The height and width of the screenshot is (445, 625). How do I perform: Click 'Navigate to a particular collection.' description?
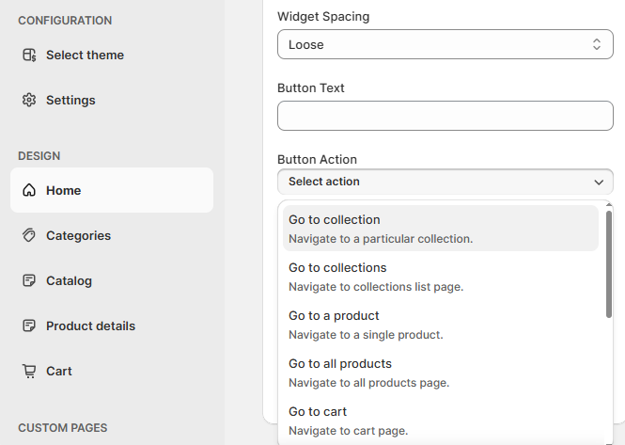pyautogui.click(x=381, y=239)
